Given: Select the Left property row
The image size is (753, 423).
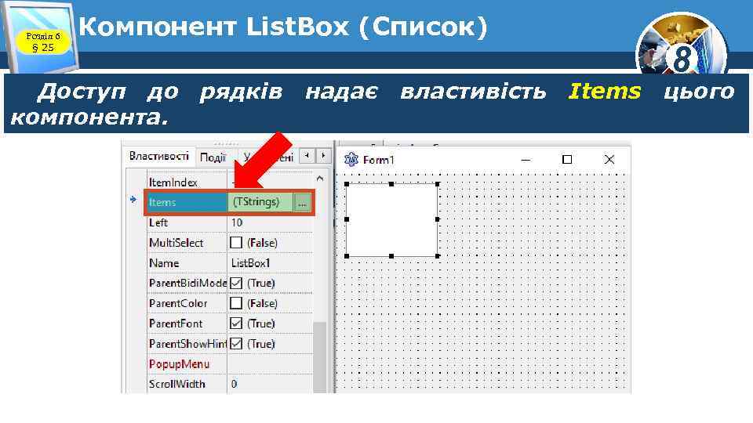Looking at the screenshot, I should [230, 222].
